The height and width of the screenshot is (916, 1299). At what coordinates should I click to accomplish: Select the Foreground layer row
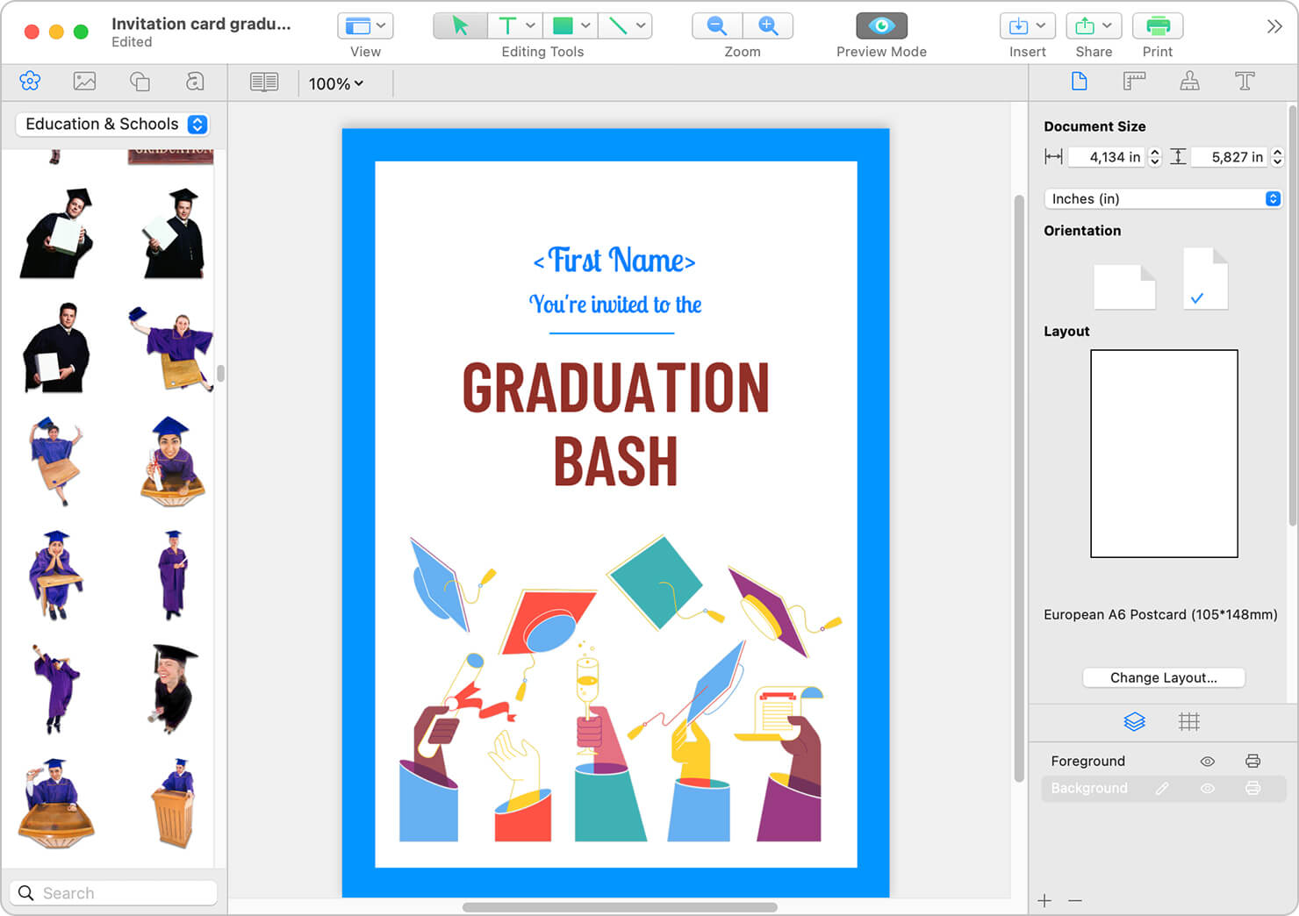click(x=1163, y=762)
